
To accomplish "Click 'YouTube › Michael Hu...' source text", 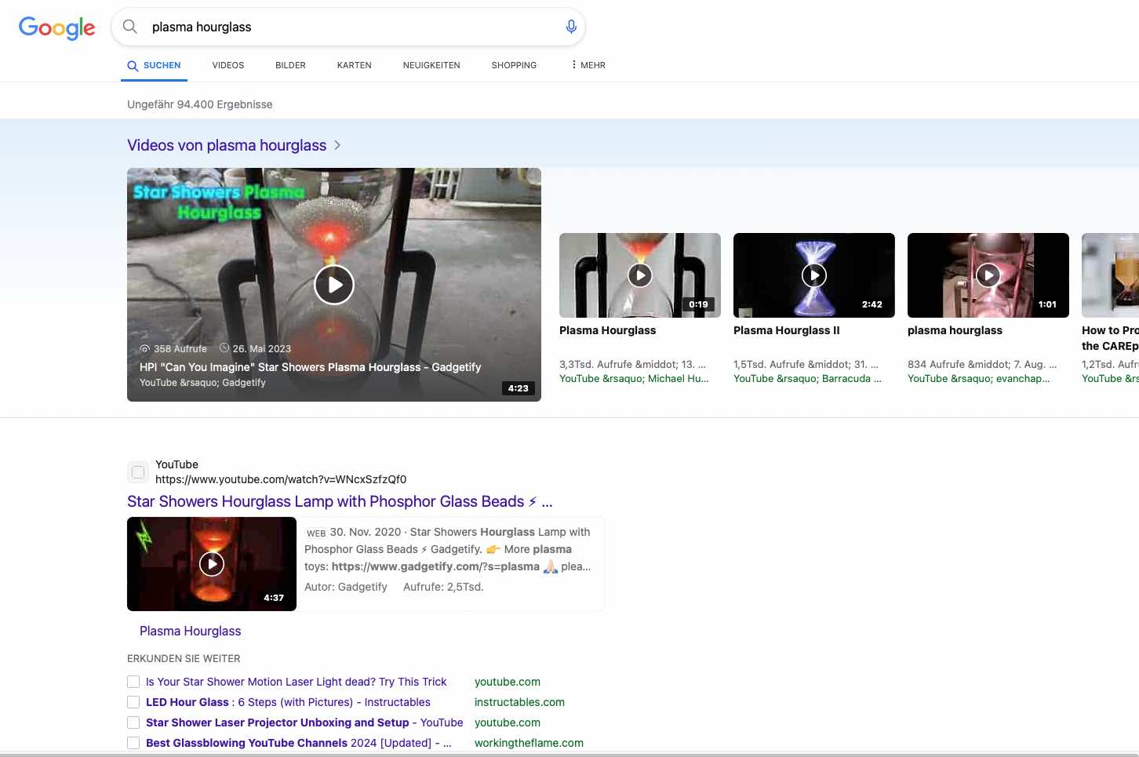I will 634,378.
